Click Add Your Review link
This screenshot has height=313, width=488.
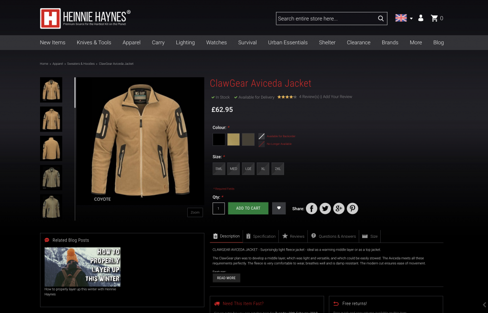(337, 97)
